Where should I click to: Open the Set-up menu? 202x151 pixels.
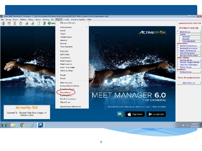(x=8, y=20)
